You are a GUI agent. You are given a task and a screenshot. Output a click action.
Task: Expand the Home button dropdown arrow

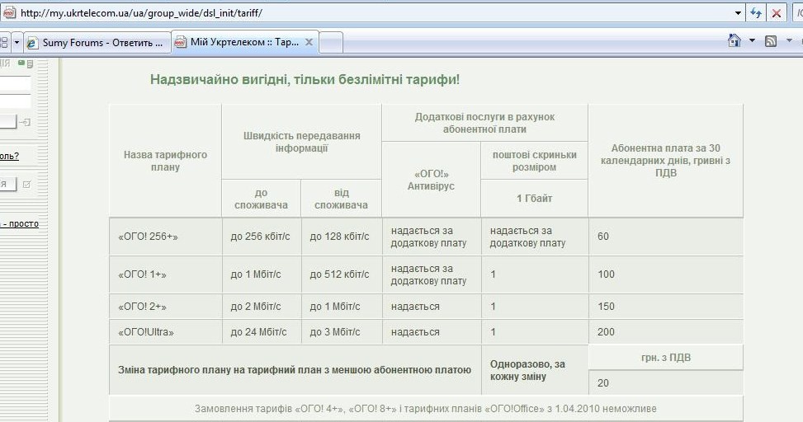(x=752, y=40)
